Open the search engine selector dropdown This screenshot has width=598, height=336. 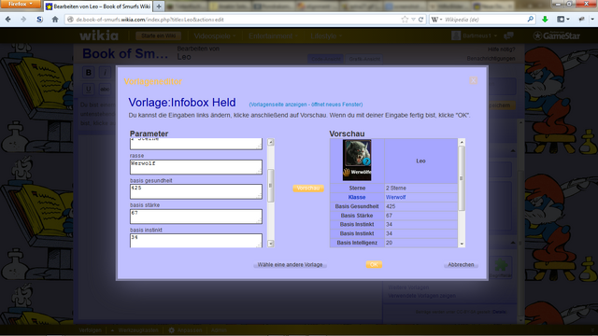pos(436,20)
